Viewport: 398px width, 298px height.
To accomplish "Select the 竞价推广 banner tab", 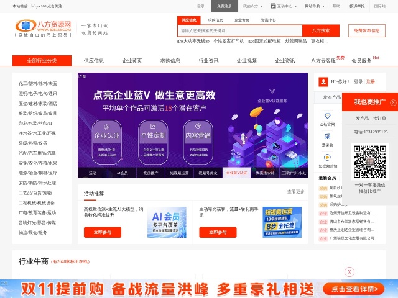I will pos(150,173).
